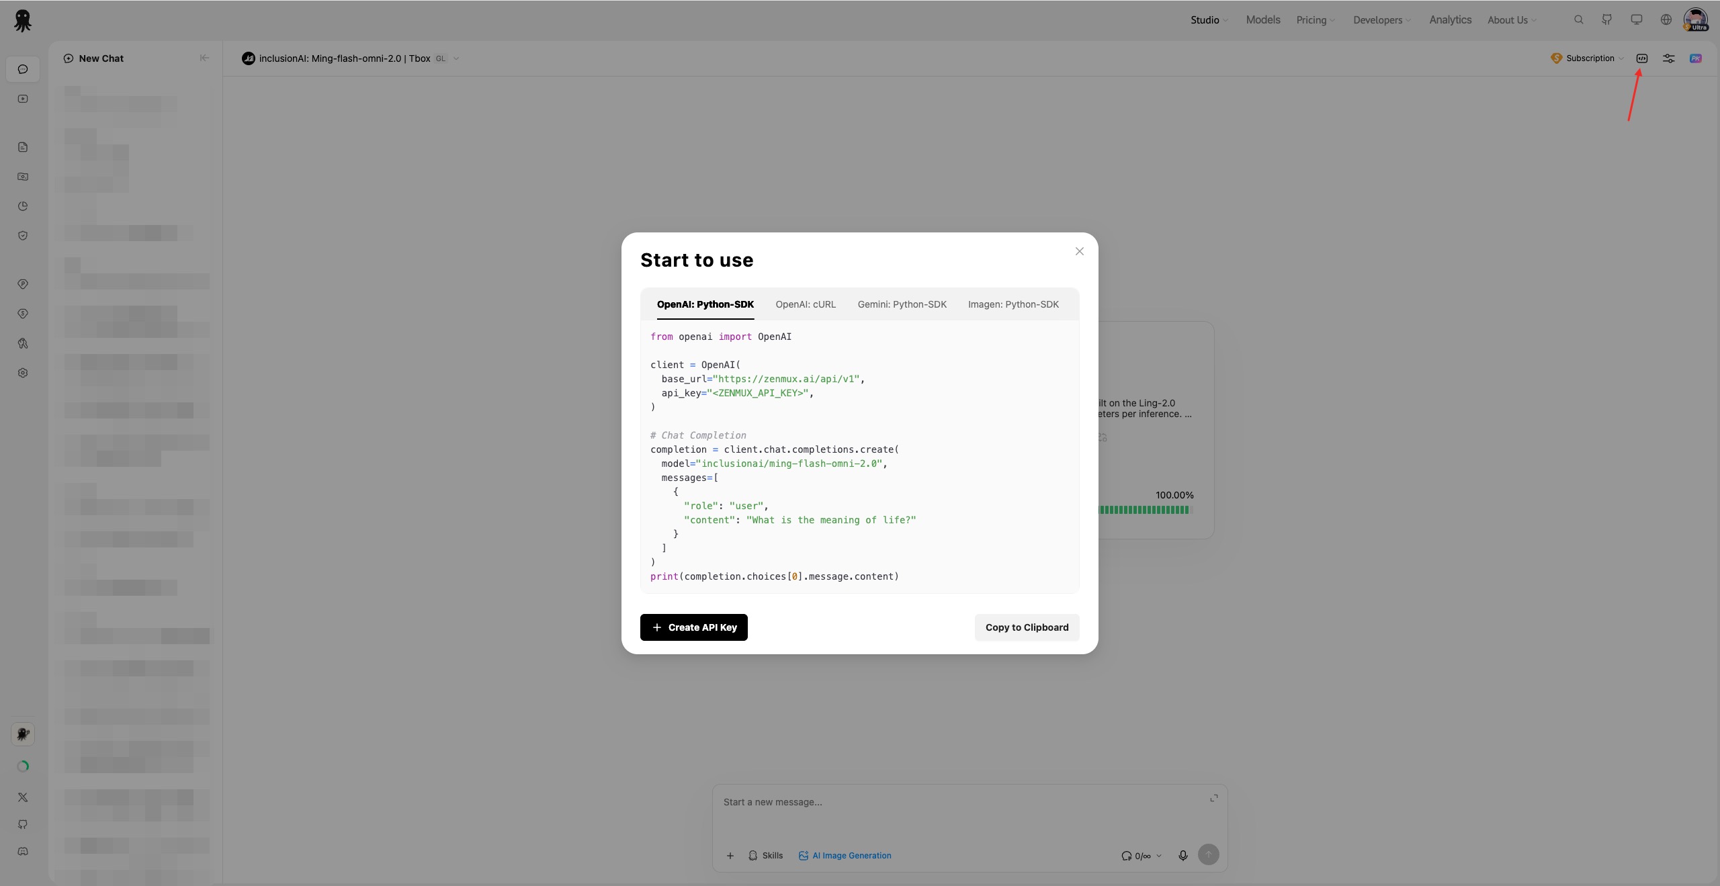Click the plus attachment icon in composer
The width and height of the screenshot is (1720, 886).
[730, 856]
